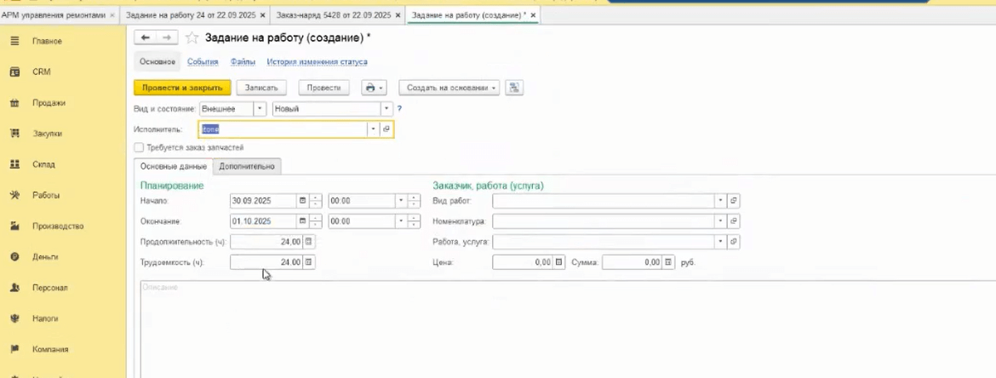The image size is (996, 378).
Task: Expand the Внешнее type dropdown
Action: click(260, 109)
